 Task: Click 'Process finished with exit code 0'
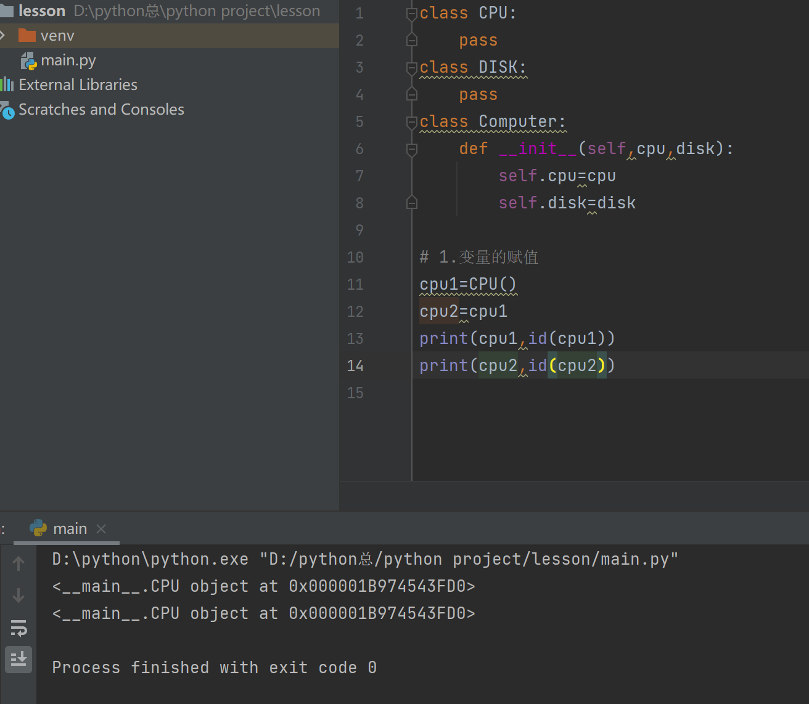coord(214,668)
